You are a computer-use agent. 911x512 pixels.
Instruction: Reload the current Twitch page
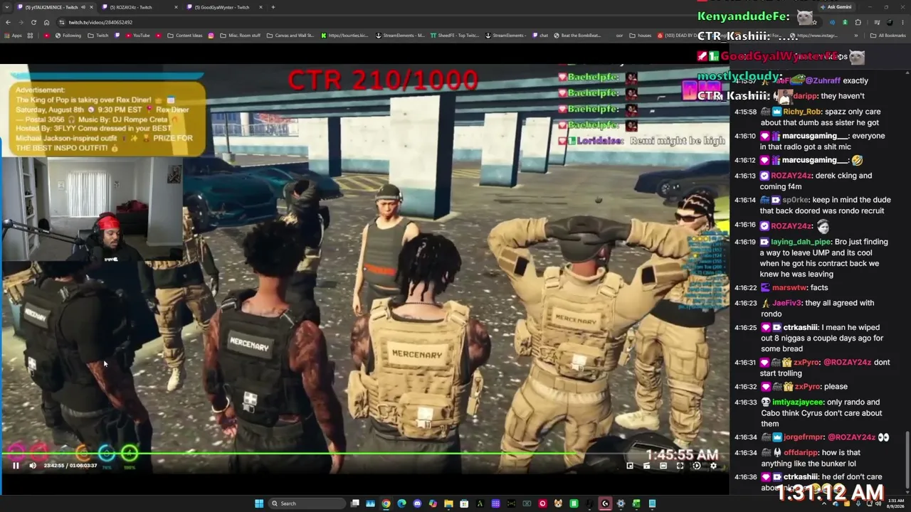coord(33,22)
